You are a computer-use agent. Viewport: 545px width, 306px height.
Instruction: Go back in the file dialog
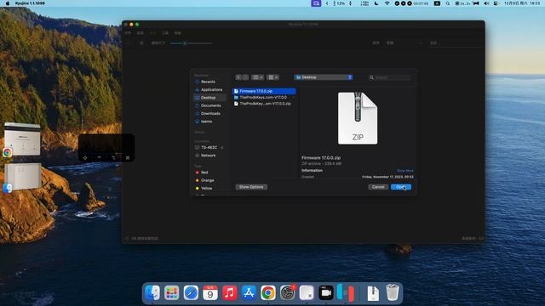238,77
